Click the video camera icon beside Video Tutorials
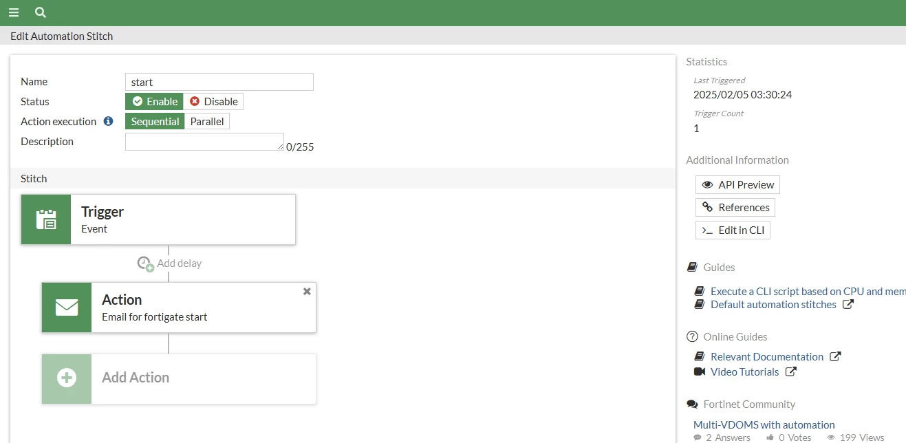Screen dimensions: 906x443 coord(700,371)
